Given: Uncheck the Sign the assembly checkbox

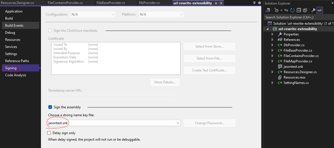Looking at the screenshot, I should [x=50, y=107].
